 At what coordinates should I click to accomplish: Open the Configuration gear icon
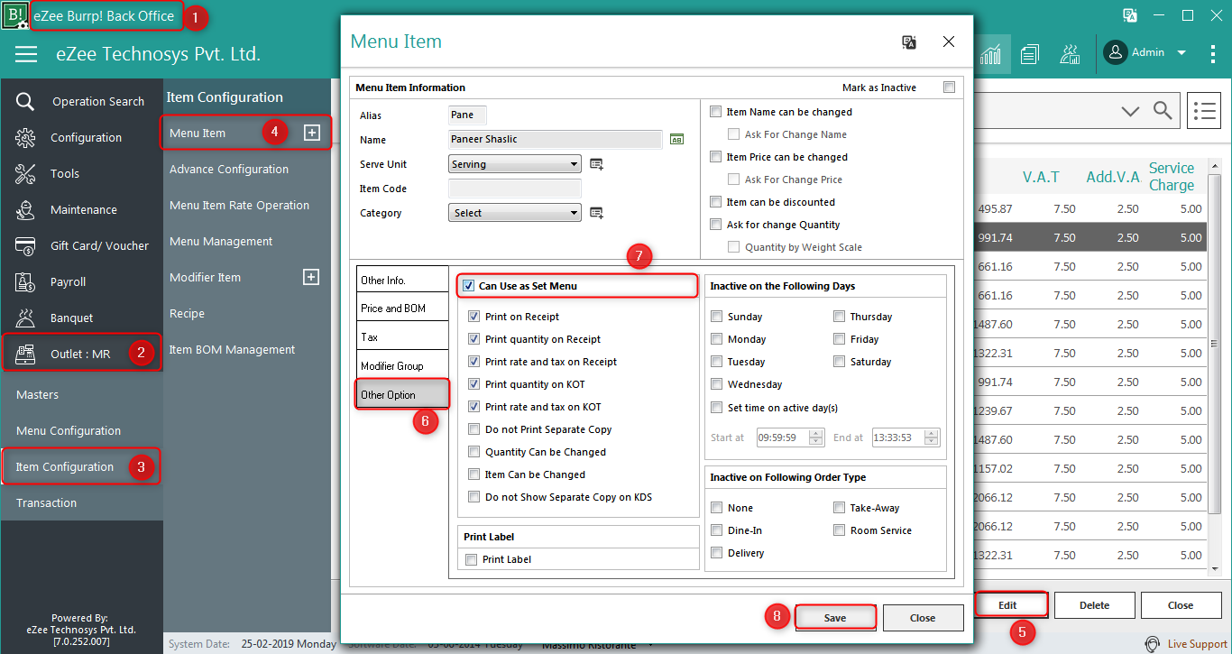tap(25, 138)
